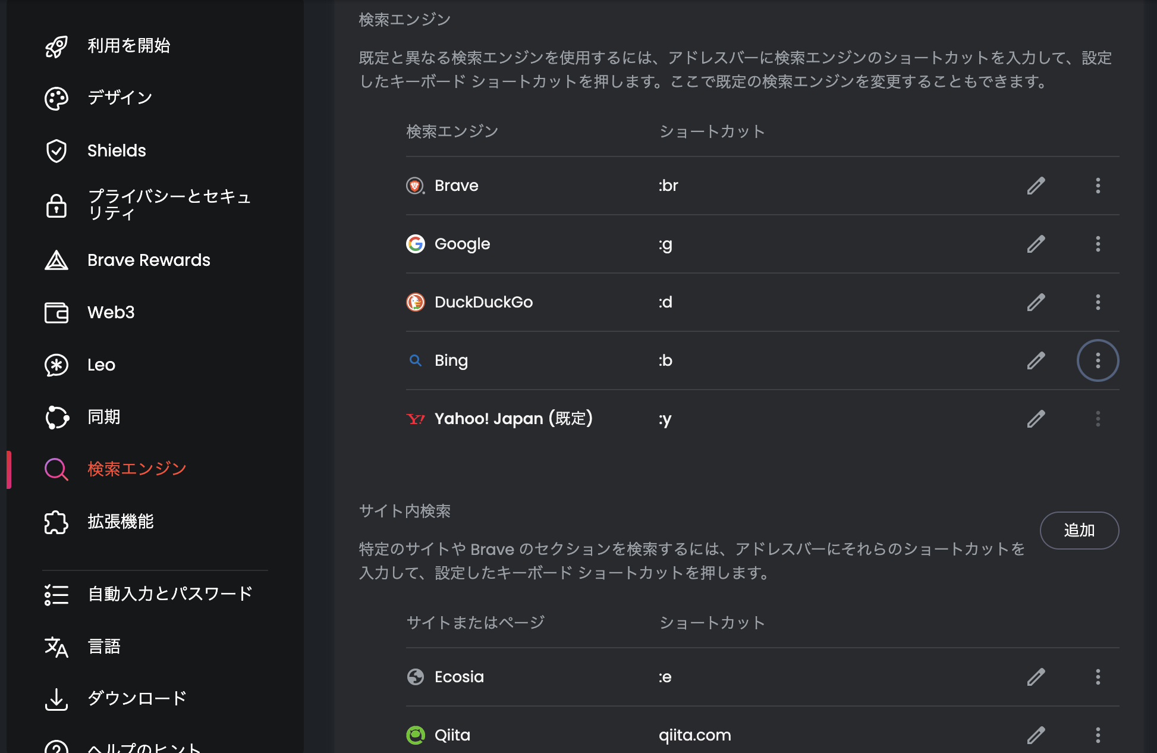Click the magnifier icon for 検索エンジン
The image size is (1157, 753).
[56, 470]
